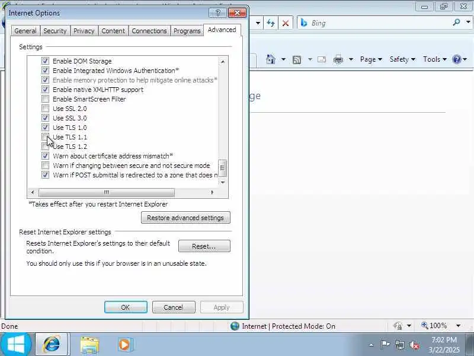Screen dimensions: 474x356
Task: Uncheck Enable DOM Storage
Action: click(45, 61)
